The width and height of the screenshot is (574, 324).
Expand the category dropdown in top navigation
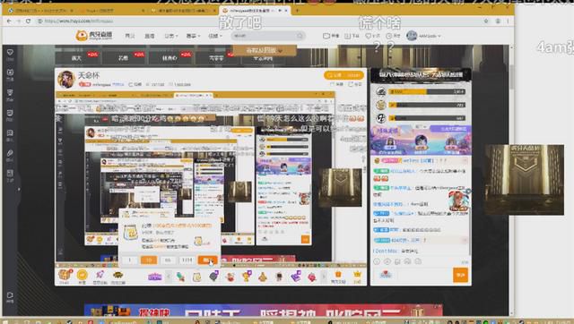click(170, 36)
